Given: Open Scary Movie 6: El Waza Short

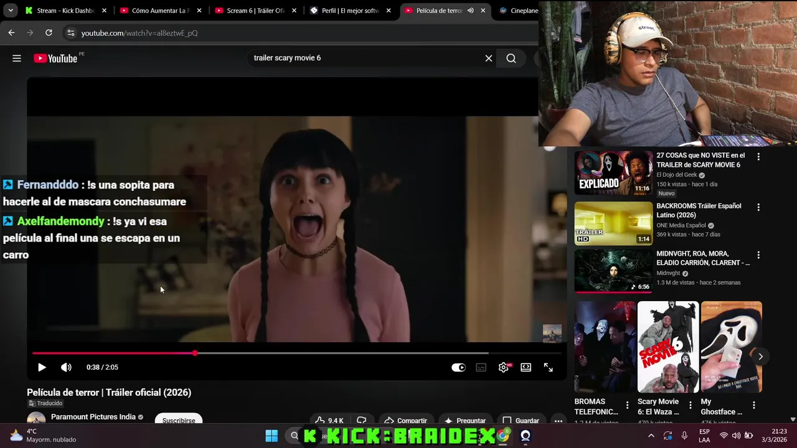Looking at the screenshot, I should click(x=668, y=347).
